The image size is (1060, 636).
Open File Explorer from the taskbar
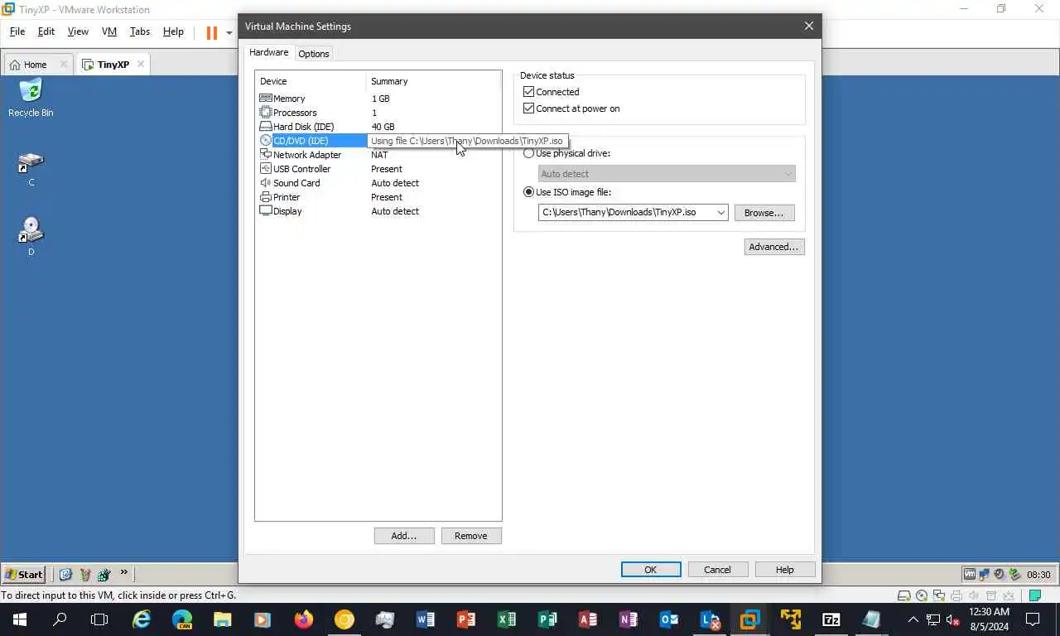point(223,619)
